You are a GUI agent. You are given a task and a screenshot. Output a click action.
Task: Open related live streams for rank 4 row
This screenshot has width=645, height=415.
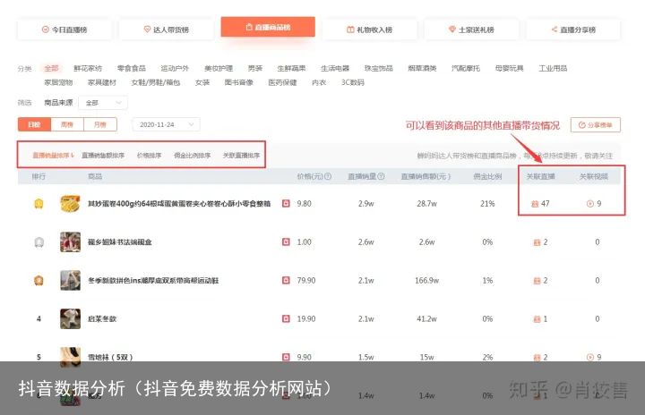pos(540,319)
